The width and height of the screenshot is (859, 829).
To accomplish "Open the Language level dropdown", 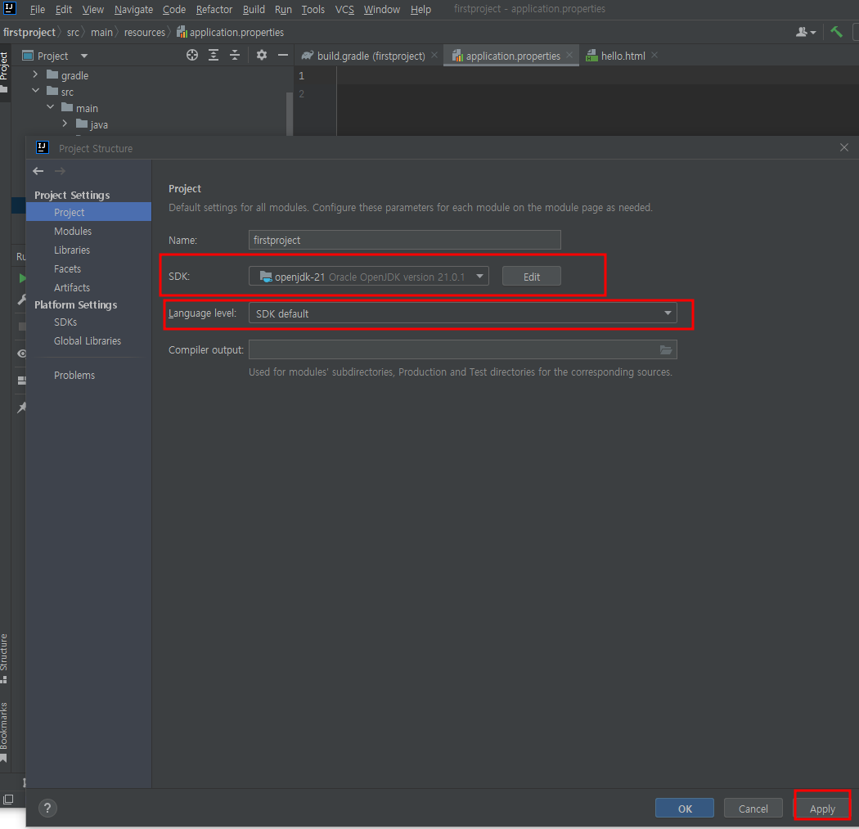I will pos(462,313).
